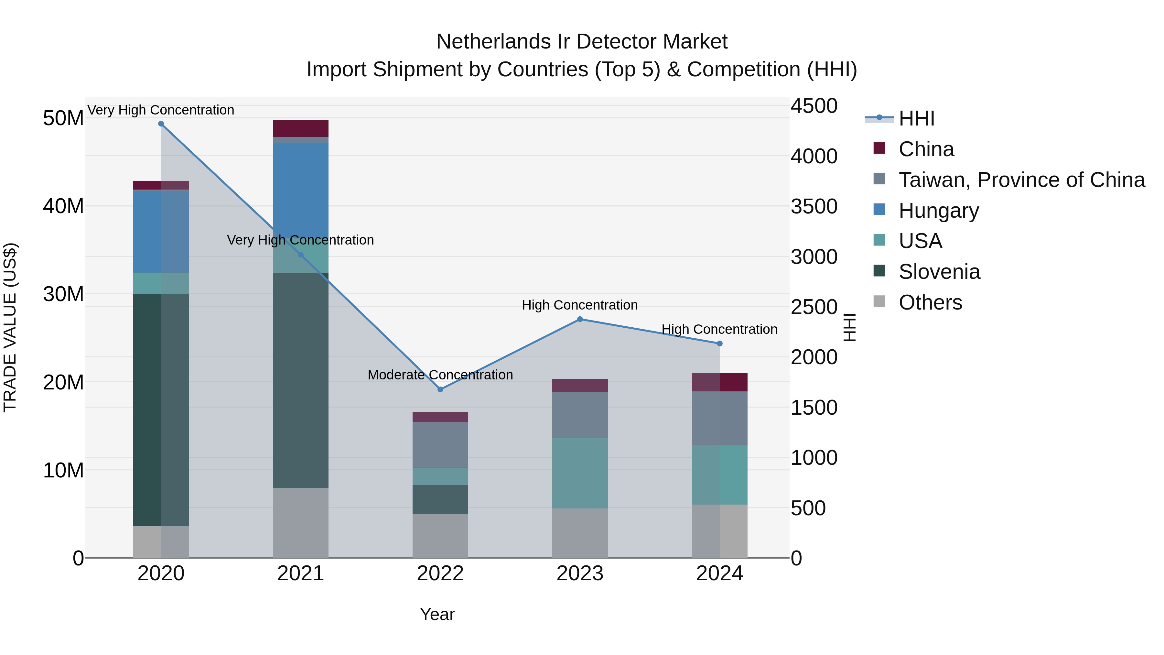The image size is (1164, 655).
Task: Select the 2023 HHI data point marker
Action: (x=580, y=319)
